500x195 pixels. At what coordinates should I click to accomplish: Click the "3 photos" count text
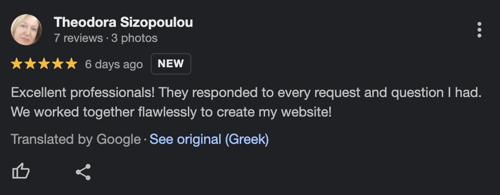click(134, 38)
